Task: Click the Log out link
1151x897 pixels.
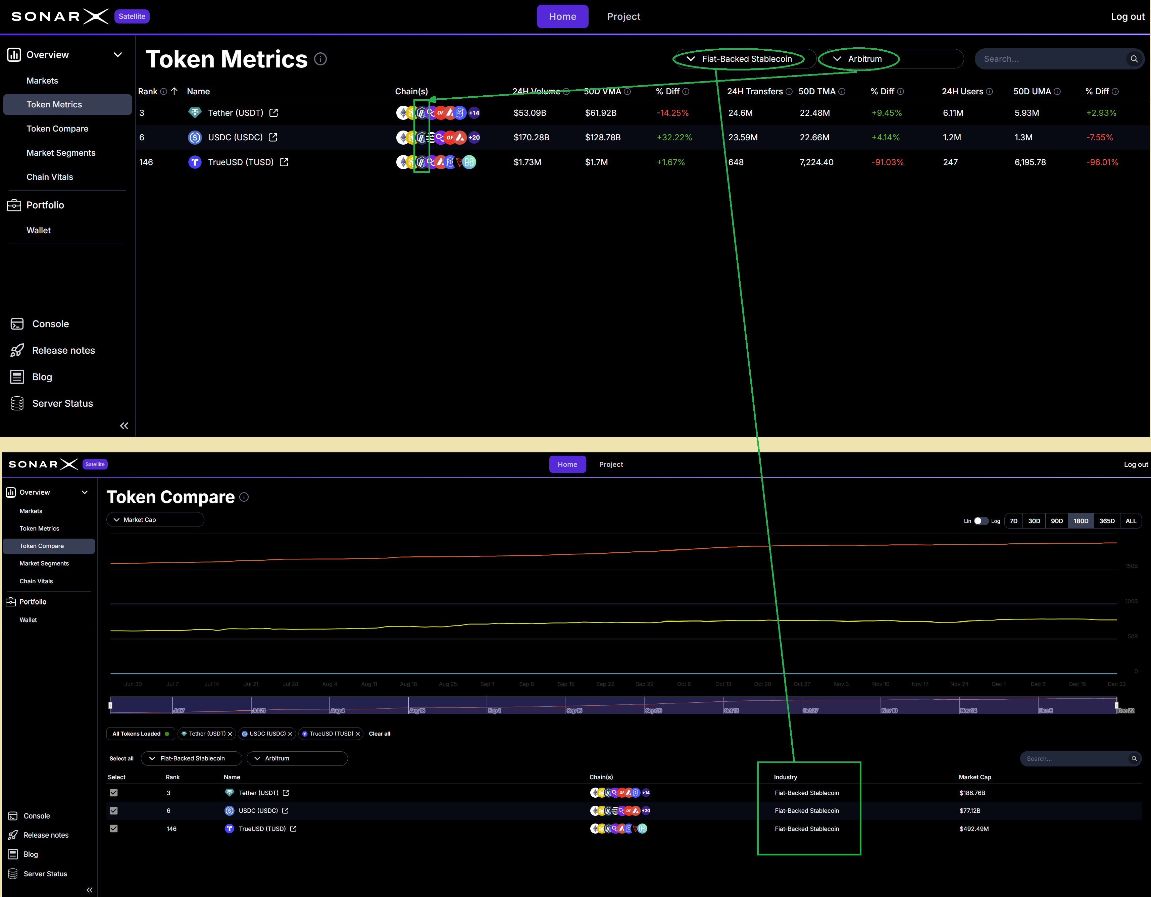Action: click(1127, 16)
